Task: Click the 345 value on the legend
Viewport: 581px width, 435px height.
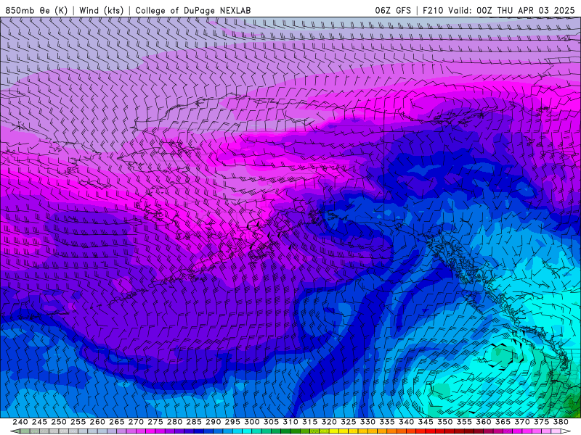Action: (426, 422)
